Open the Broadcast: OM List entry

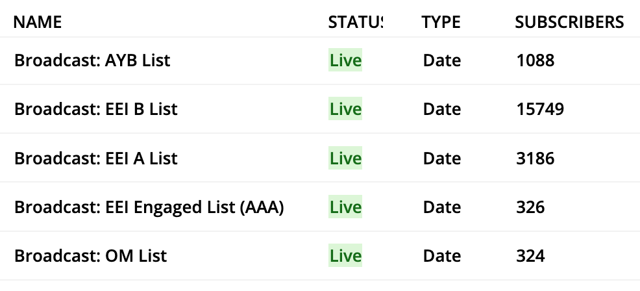91,256
